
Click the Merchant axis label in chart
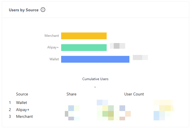52,36
